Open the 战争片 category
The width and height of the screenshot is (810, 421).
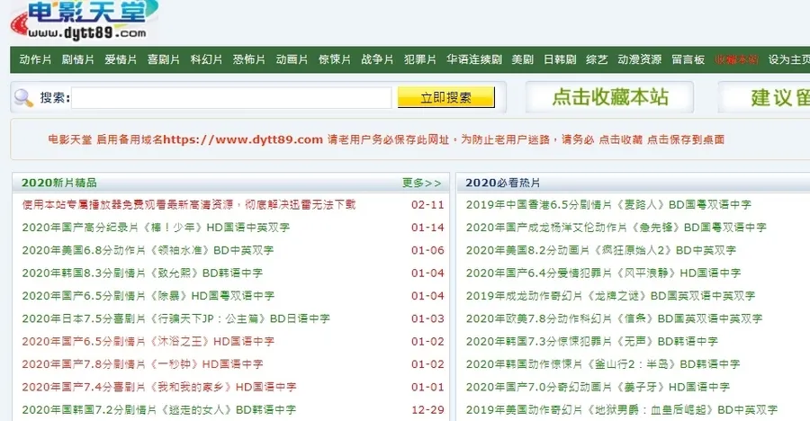point(377,59)
